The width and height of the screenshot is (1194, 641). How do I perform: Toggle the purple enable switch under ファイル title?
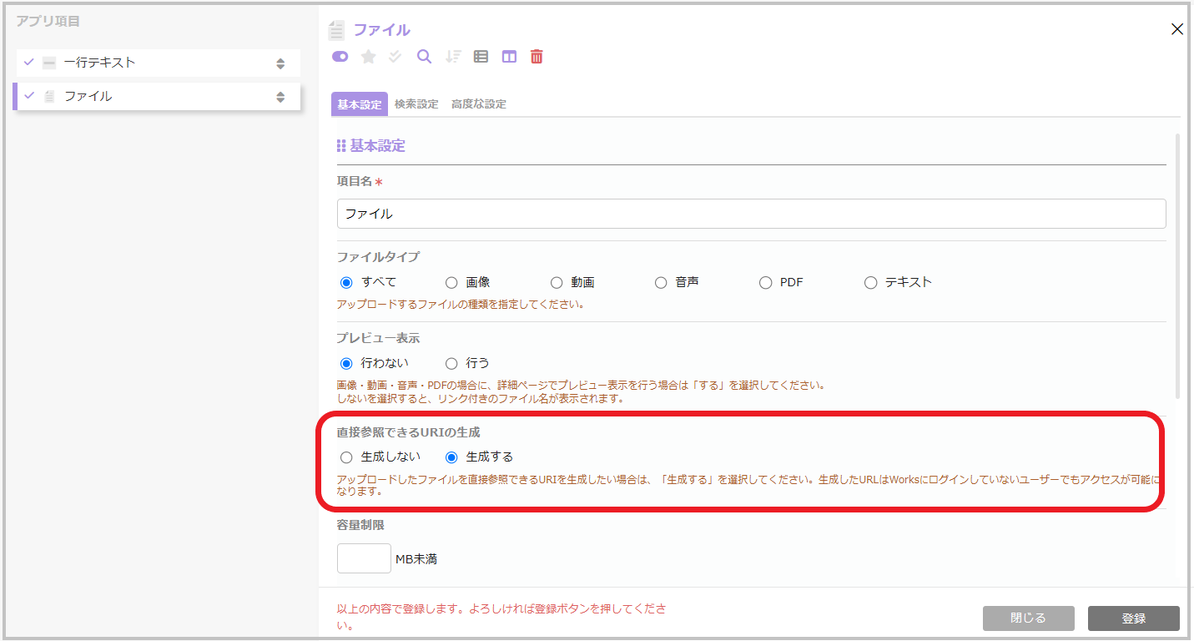click(340, 57)
